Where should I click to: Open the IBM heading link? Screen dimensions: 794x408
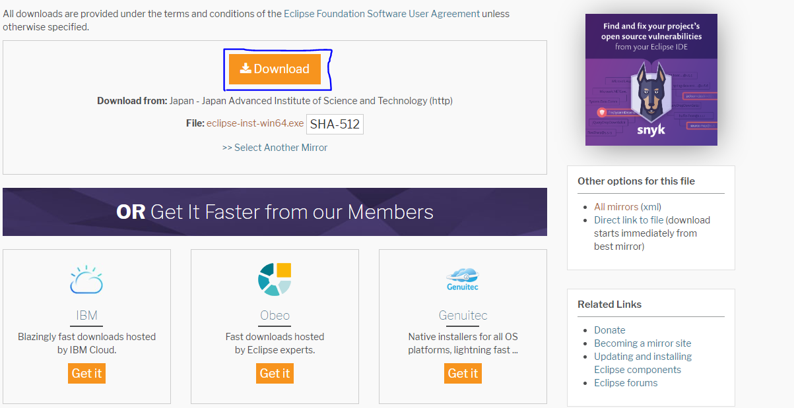pos(86,315)
